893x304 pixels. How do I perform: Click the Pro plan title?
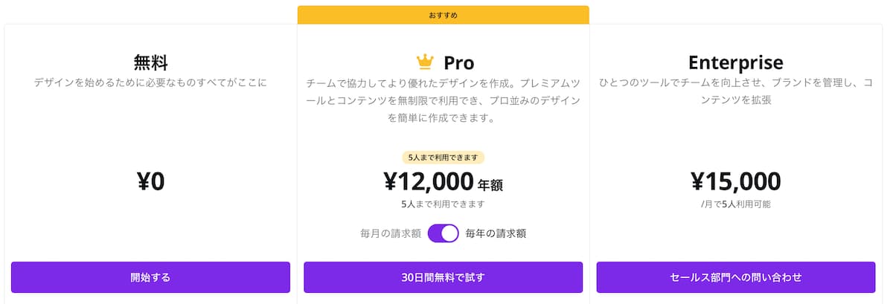pos(459,62)
